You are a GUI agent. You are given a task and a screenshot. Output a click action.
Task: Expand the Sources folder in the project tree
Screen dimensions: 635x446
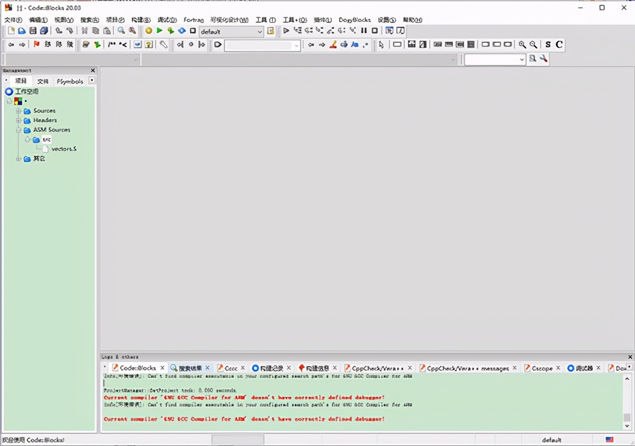tap(18, 110)
